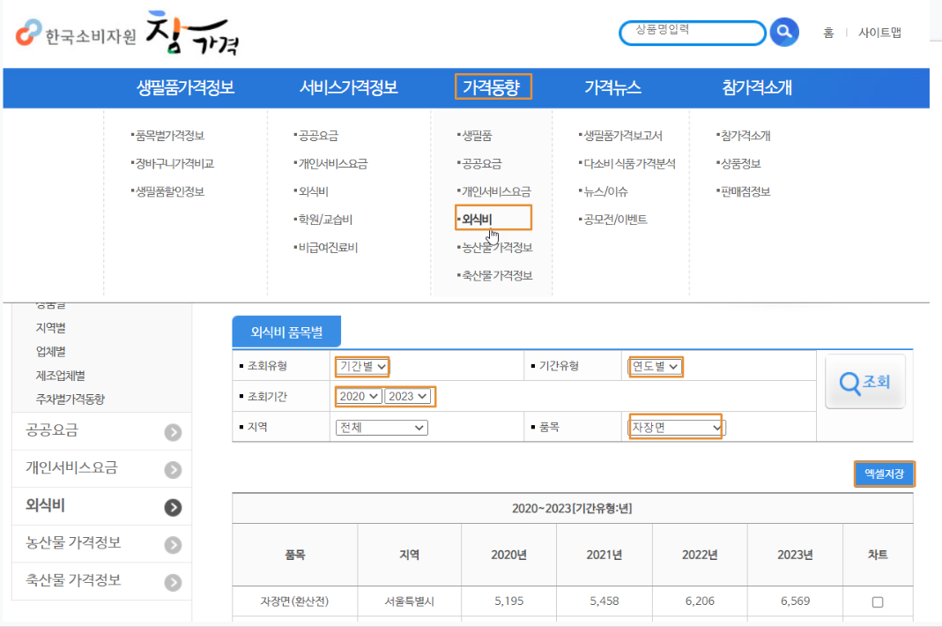Open 생필품가격보고서 submenu item
Screen dimensions: 942x627
click(x=622, y=136)
